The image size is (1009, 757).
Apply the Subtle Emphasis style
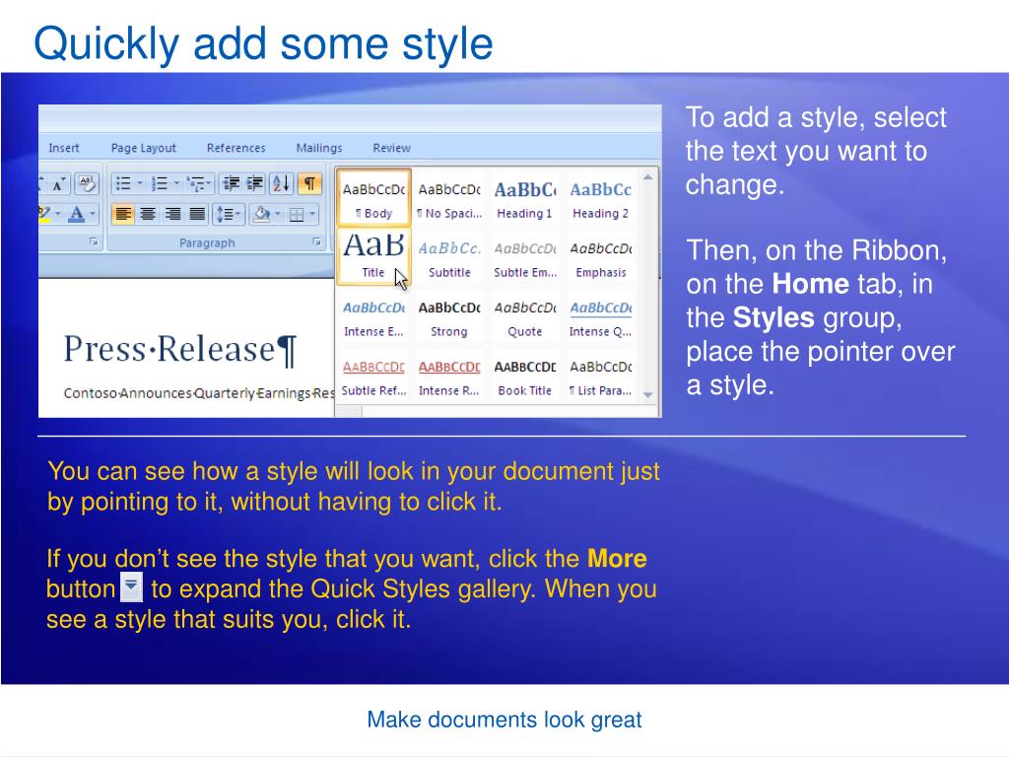pyautogui.click(x=524, y=259)
